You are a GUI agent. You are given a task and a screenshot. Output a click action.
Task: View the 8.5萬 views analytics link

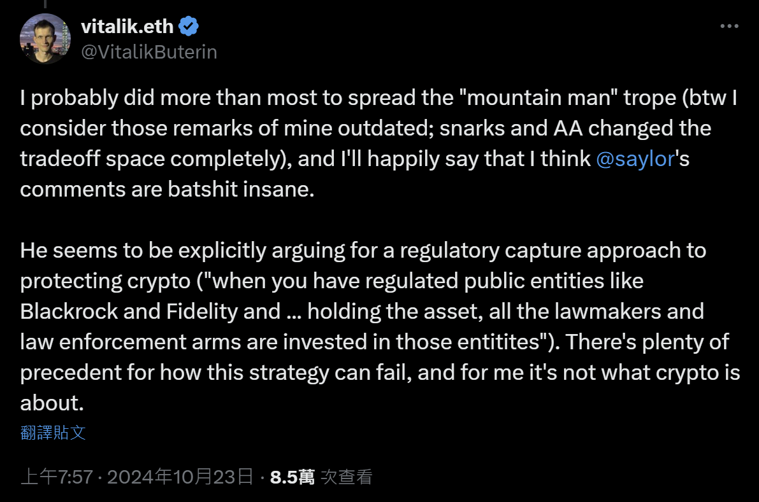click(x=292, y=476)
